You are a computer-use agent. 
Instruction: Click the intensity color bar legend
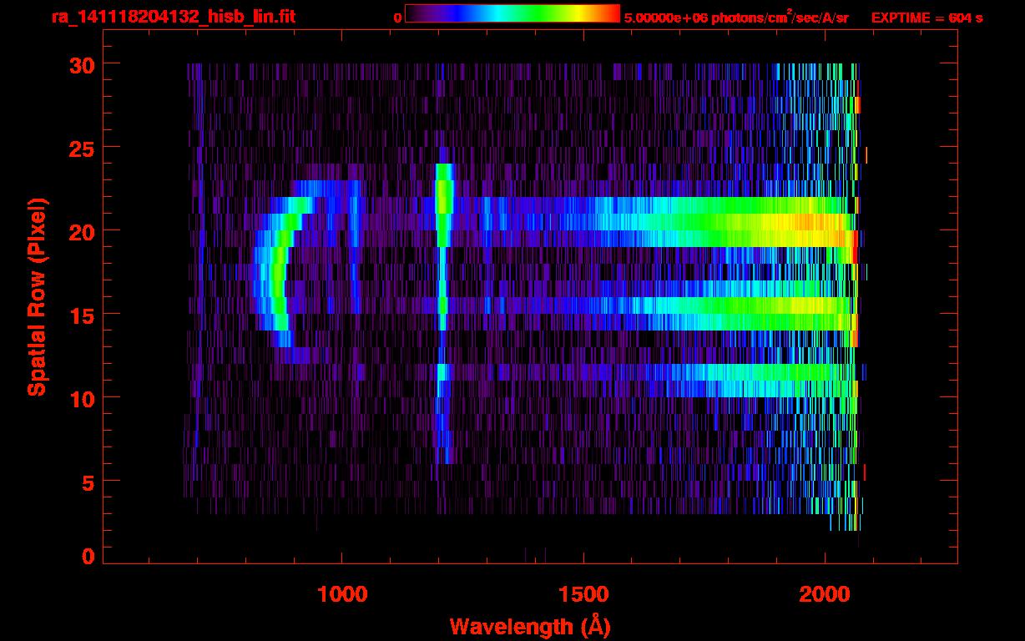[x=512, y=13]
